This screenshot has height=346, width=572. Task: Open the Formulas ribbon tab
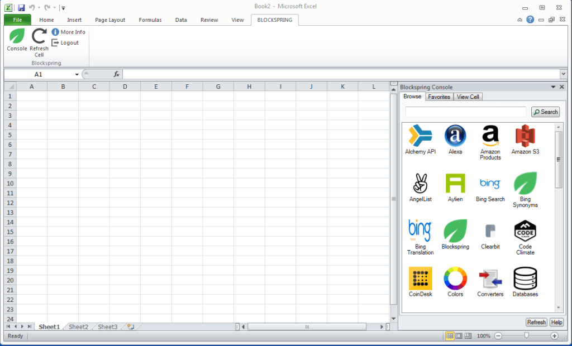(150, 20)
